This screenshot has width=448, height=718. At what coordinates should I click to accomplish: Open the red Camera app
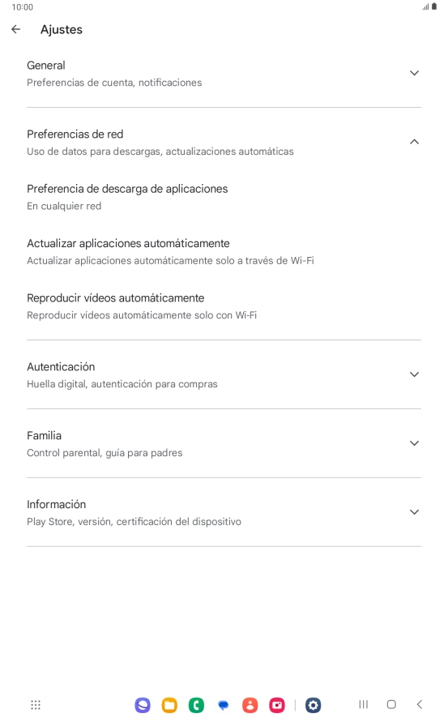277,705
